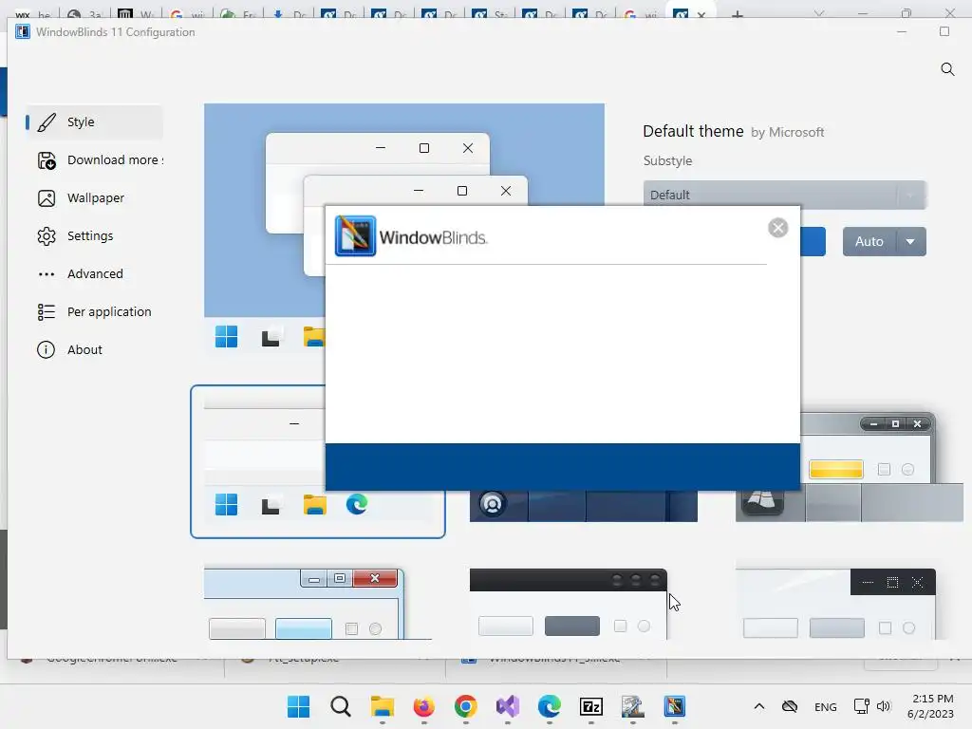Click the Style brush icon
Viewport: 972px width, 729px height.
[47, 122]
